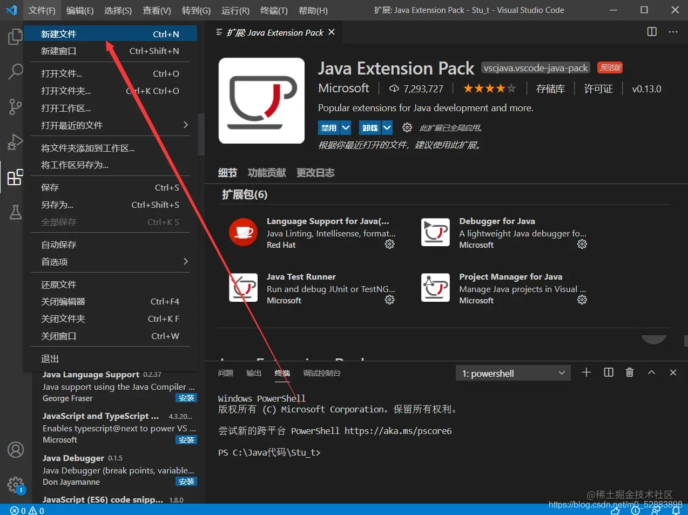
Task: Install the Java Language Support extension
Action: point(186,398)
